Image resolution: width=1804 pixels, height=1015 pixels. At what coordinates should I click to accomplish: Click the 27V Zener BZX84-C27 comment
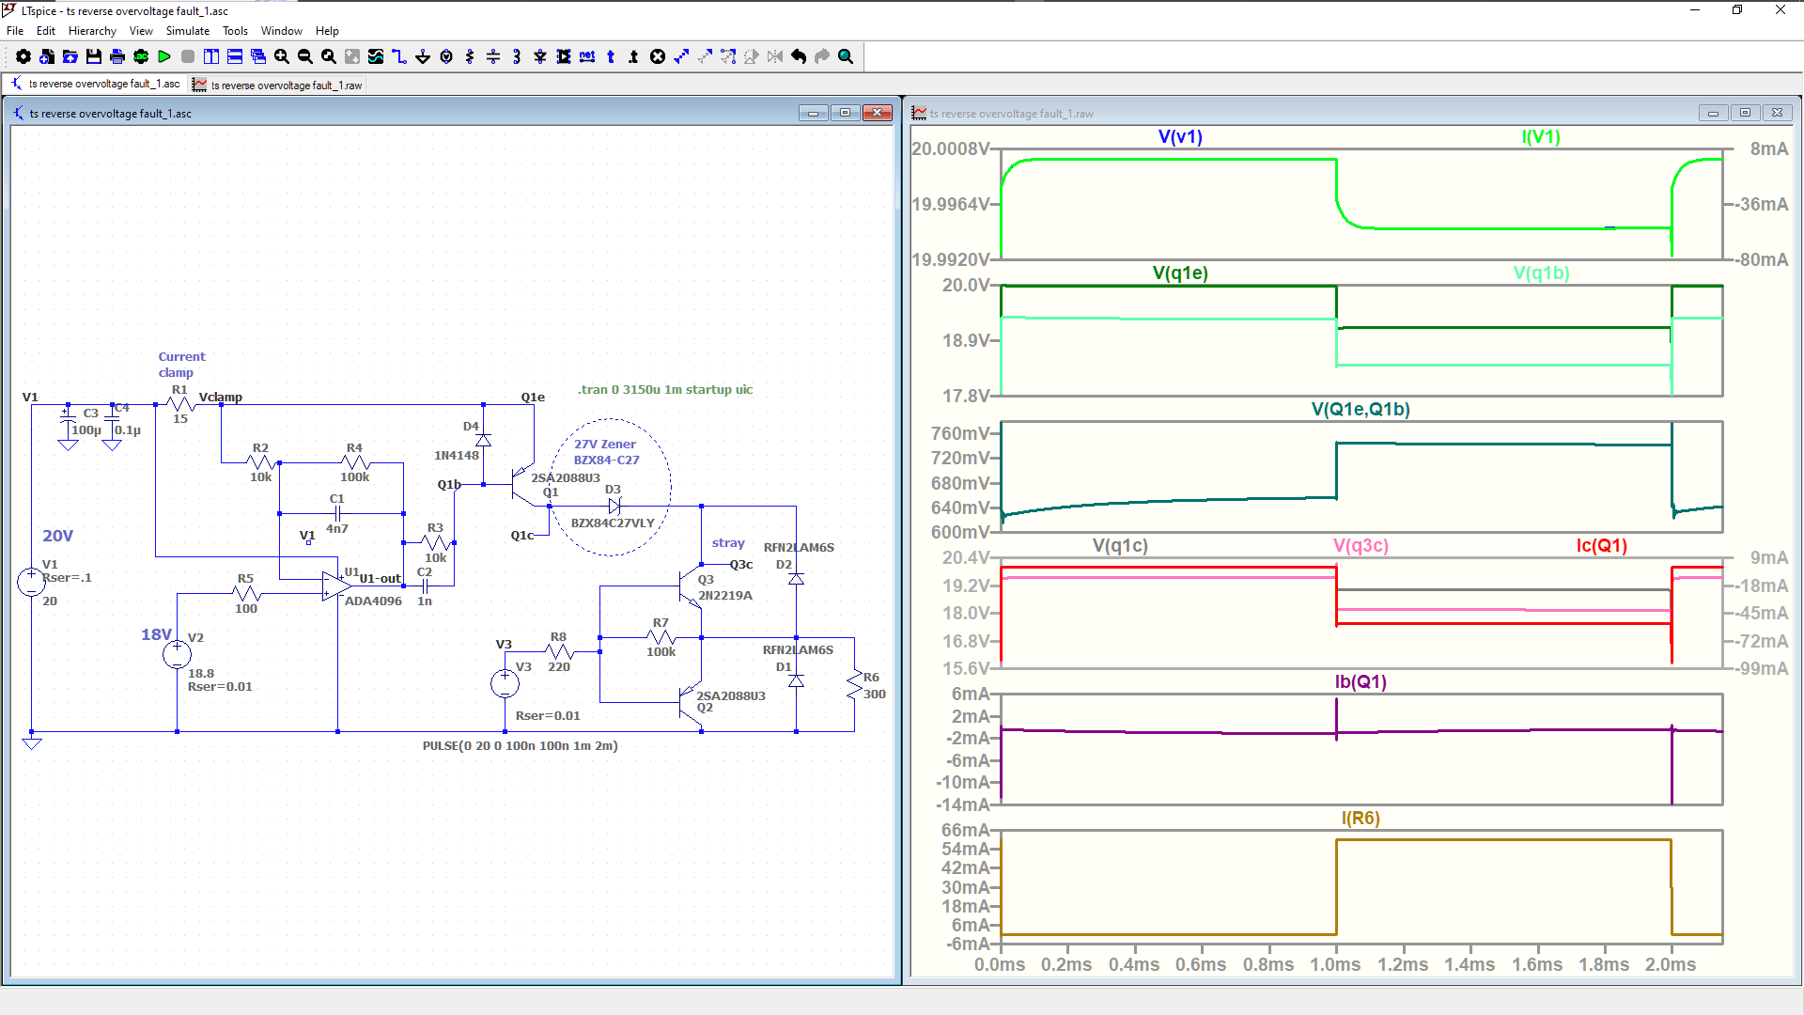[x=606, y=452]
